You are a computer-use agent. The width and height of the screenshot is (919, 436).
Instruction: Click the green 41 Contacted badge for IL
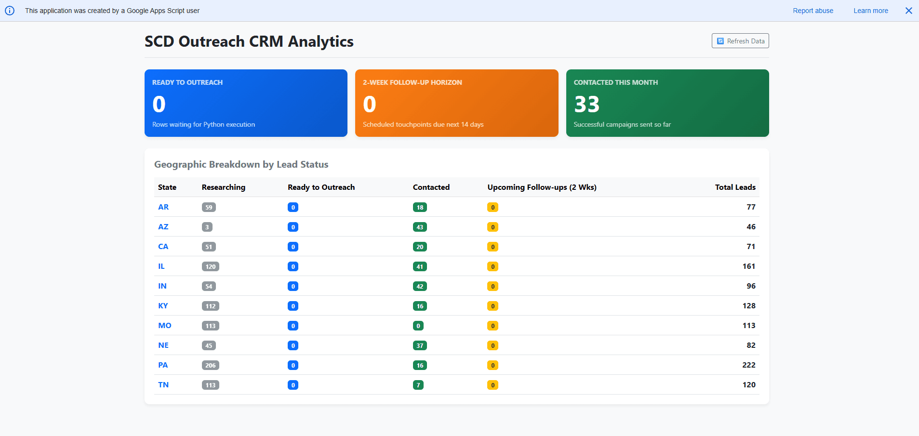tap(420, 266)
